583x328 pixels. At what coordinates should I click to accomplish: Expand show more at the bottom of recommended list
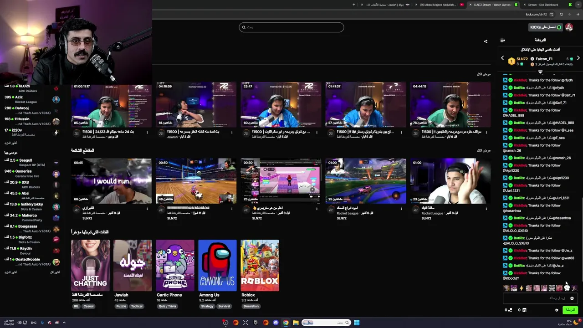[10, 272]
